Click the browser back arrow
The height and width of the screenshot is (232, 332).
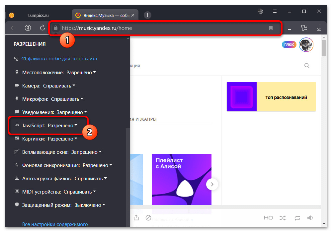(13, 28)
